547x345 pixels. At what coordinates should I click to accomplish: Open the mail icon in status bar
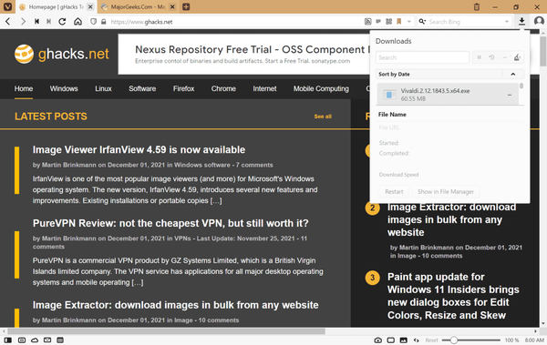click(x=47, y=340)
